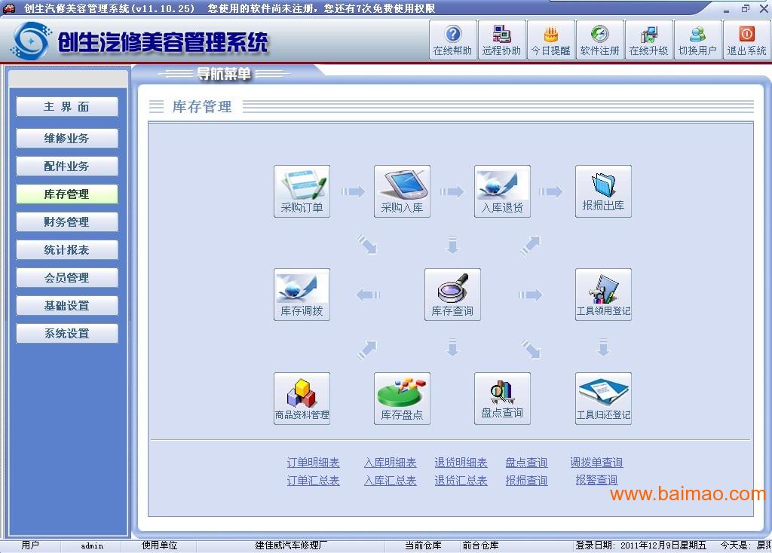Open 入库退货 (receiving returns) module

[x=502, y=191]
